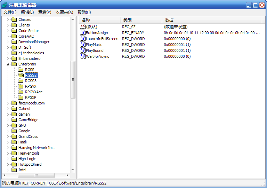Click the facemoods.com folder icon
Viewport: 267px width, 188px height.
click(14, 103)
